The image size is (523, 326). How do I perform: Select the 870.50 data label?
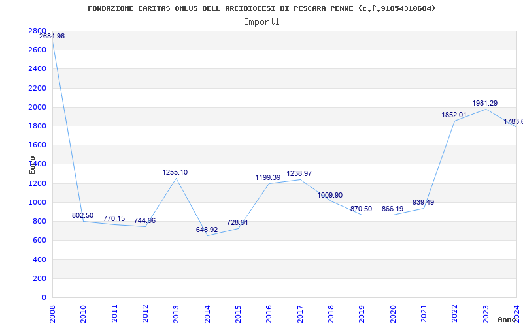point(361,209)
